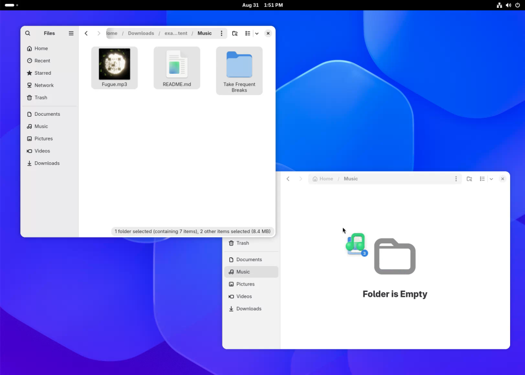
Task: Click Music breadcrumb in front window path bar
Action: coord(205,33)
